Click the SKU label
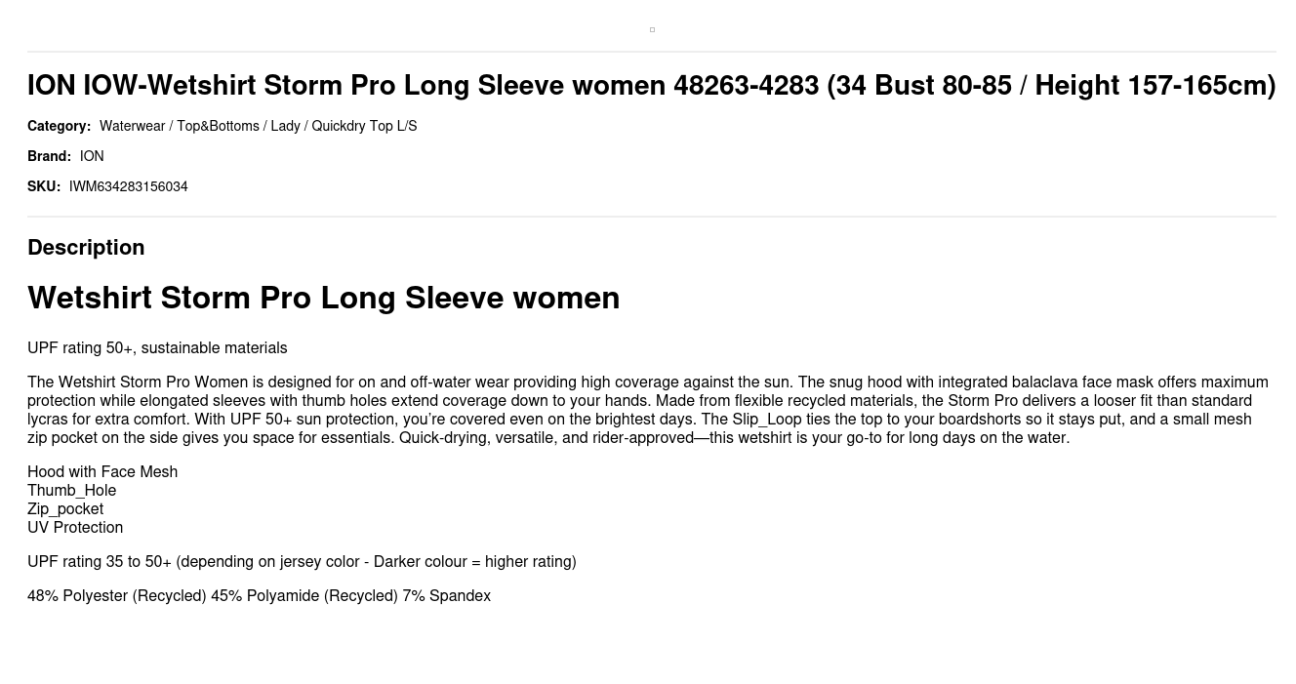1296x684 pixels. [x=44, y=186]
